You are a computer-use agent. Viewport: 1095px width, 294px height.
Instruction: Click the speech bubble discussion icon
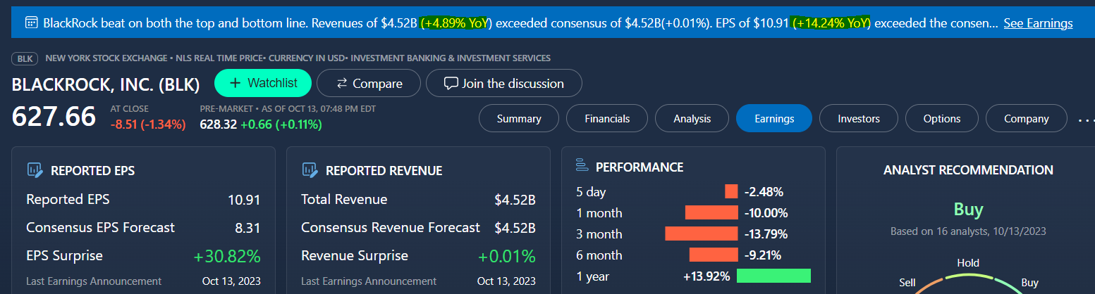pyautogui.click(x=451, y=83)
